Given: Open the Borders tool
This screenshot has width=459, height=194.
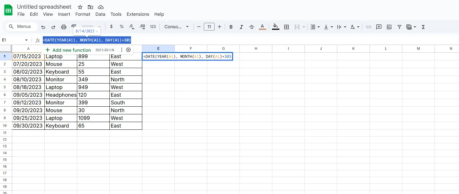Looking at the screenshot, I should (x=286, y=27).
